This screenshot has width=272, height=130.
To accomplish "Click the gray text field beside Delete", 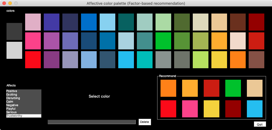I will [x=92, y=122].
